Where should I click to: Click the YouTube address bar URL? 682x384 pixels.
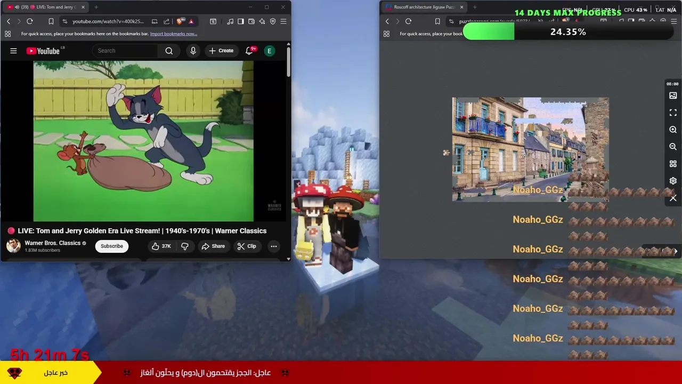coord(108,21)
